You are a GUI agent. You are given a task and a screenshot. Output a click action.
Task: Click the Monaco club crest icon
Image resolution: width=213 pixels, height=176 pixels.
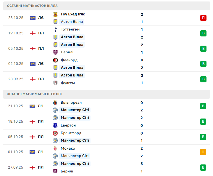click(x=55, y=148)
